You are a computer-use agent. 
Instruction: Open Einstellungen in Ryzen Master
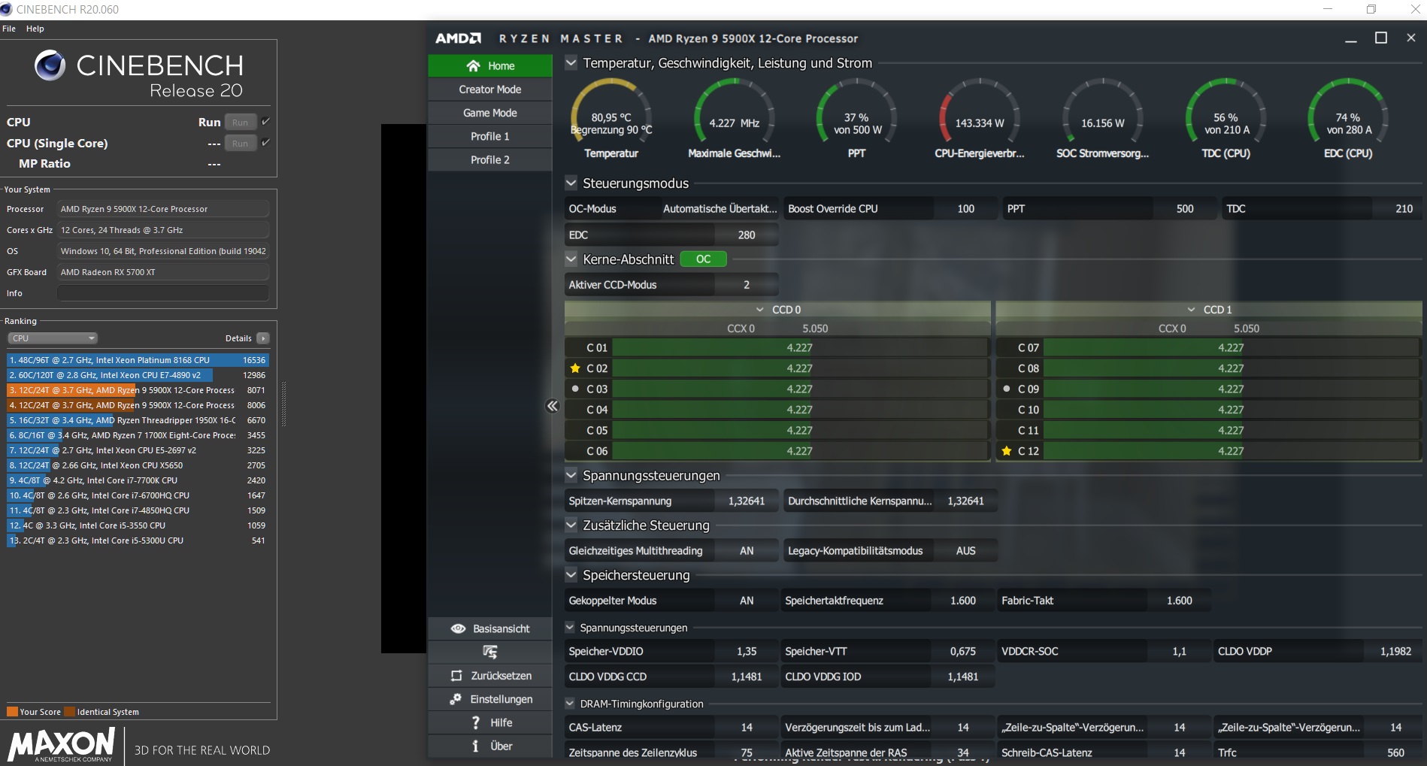[490, 699]
